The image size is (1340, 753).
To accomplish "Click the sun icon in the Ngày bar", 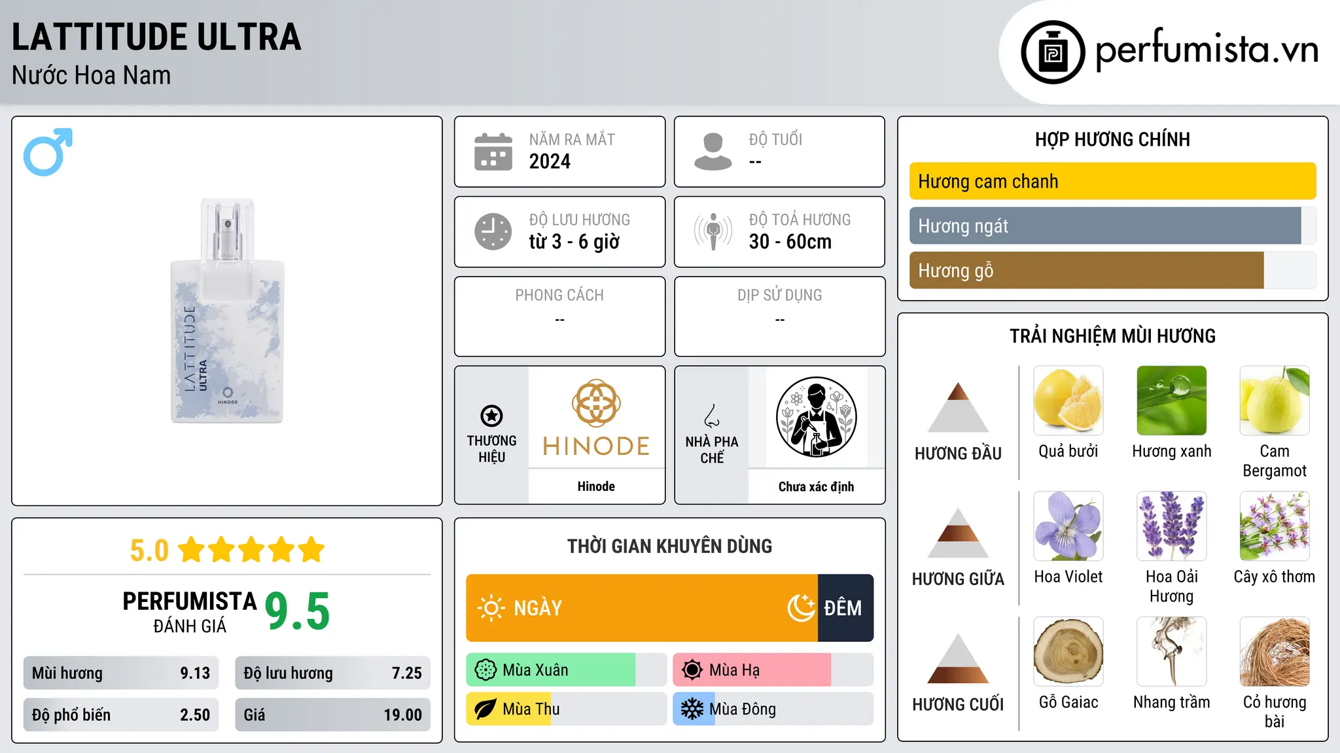I will pos(491,608).
